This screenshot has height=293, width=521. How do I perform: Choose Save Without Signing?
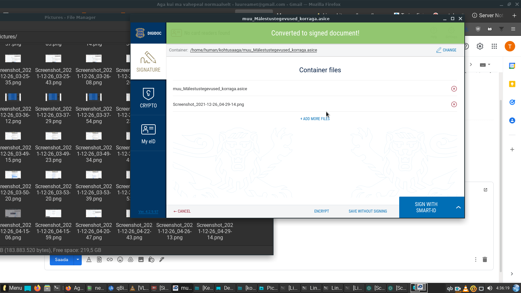(368, 211)
